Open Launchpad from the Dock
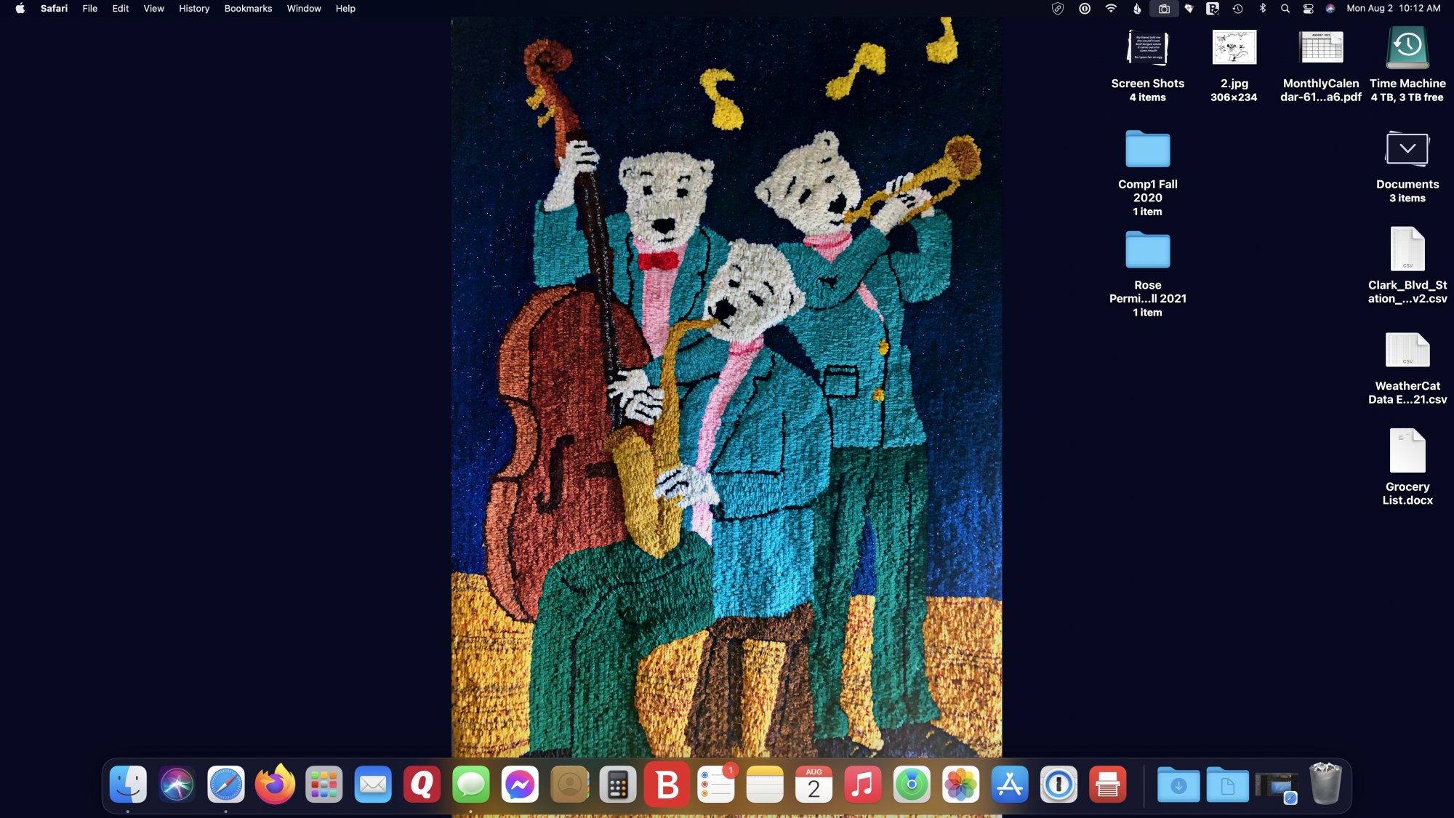The height and width of the screenshot is (818, 1454). 324,785
